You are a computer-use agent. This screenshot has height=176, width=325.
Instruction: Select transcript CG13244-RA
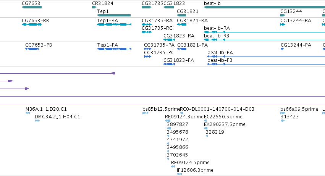(296, 21)
